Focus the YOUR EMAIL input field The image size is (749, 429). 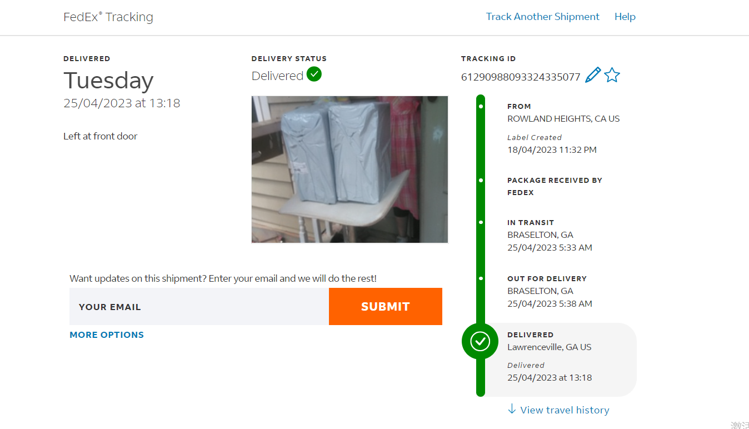[199, 306]
